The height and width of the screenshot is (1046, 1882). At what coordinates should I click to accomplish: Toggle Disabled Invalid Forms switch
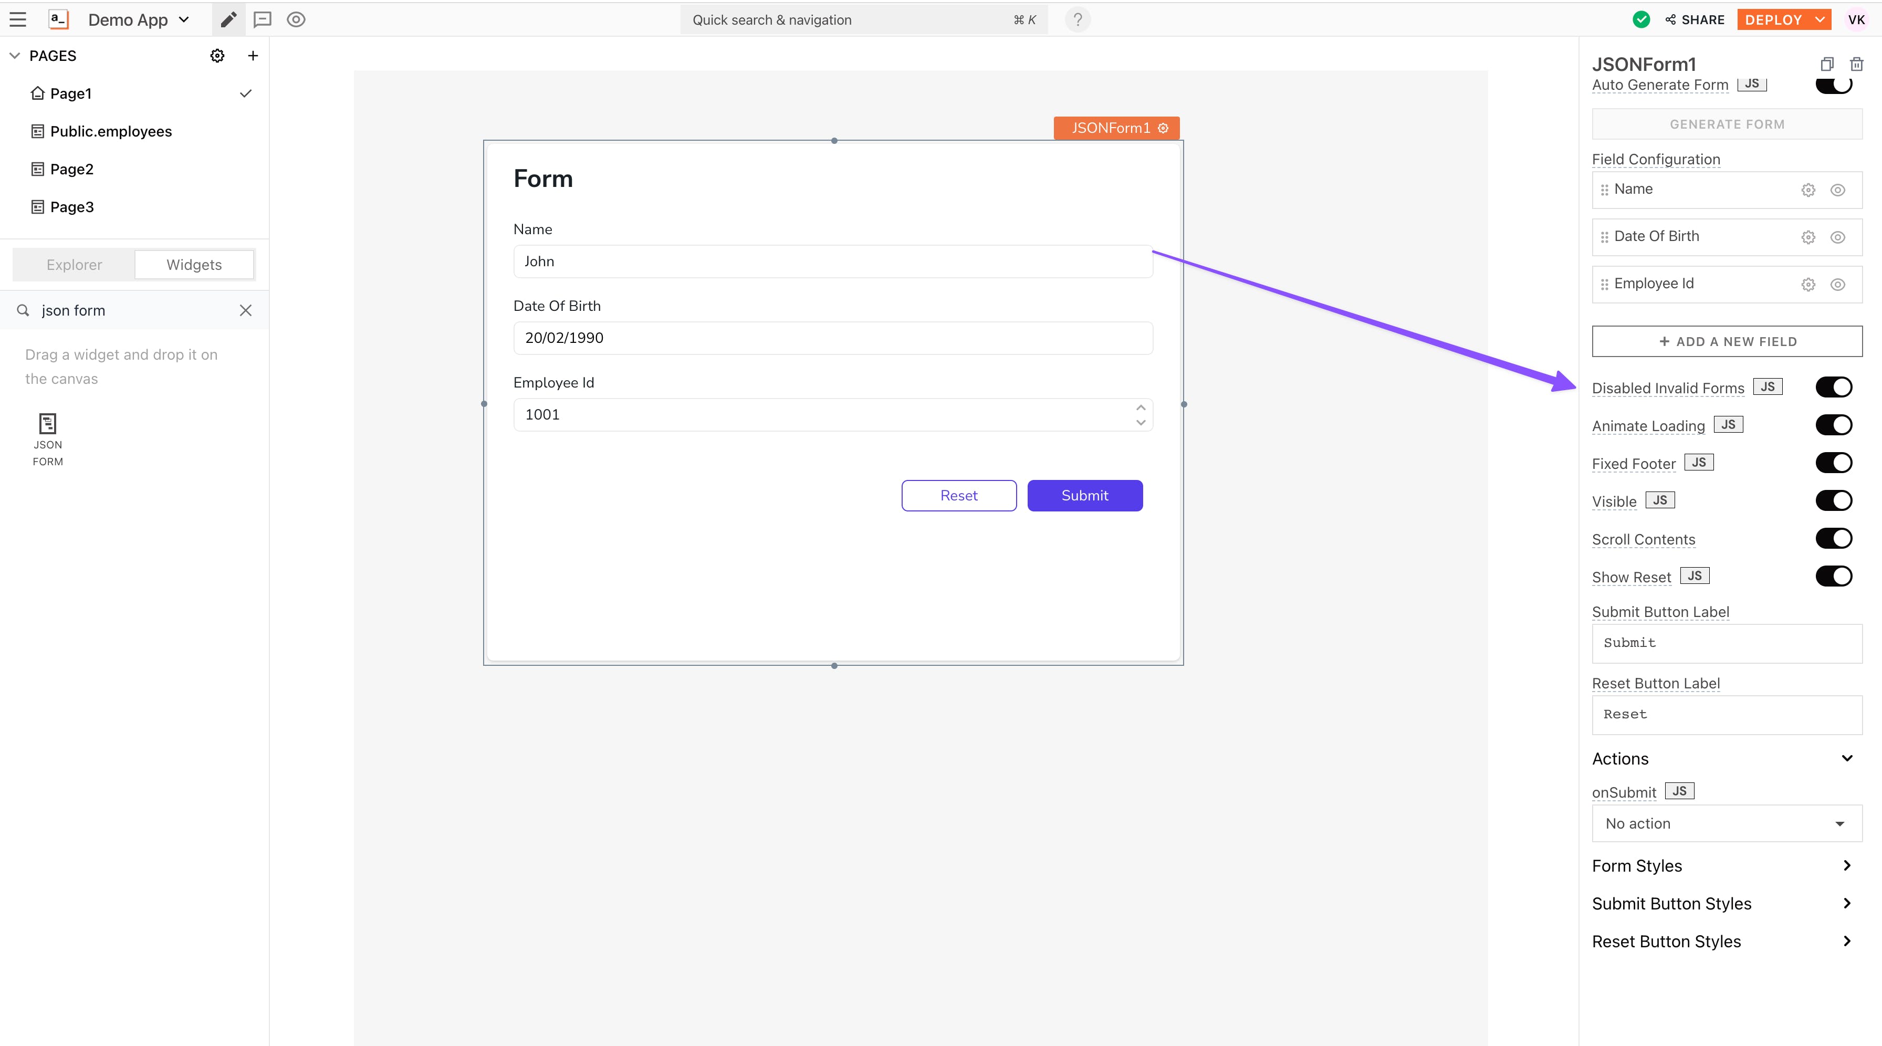click(x=1833, y=387)
